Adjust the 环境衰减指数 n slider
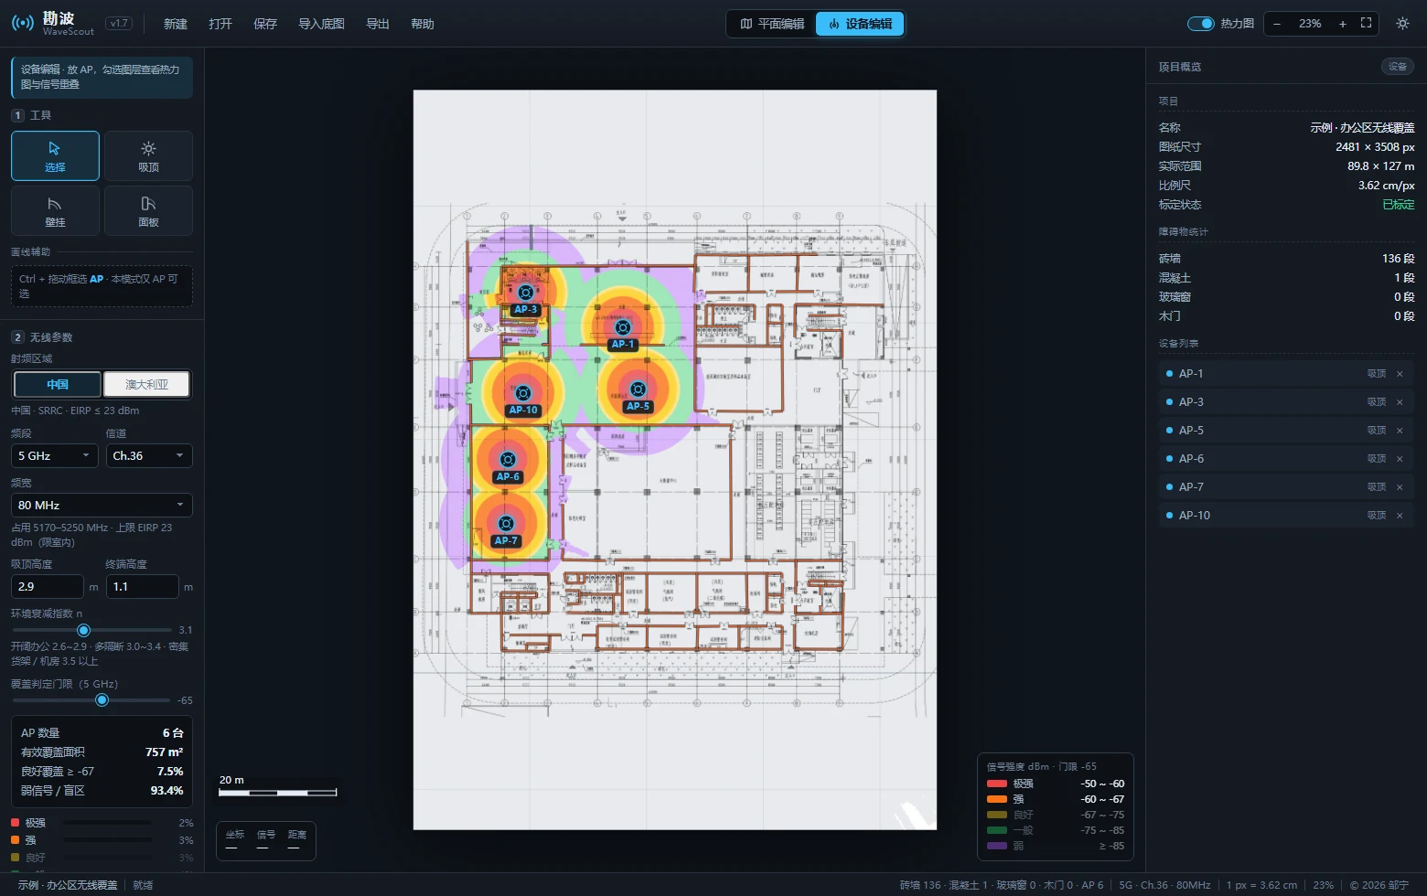The height and width of the screenshot is (896, 1427). click(91, 630)
